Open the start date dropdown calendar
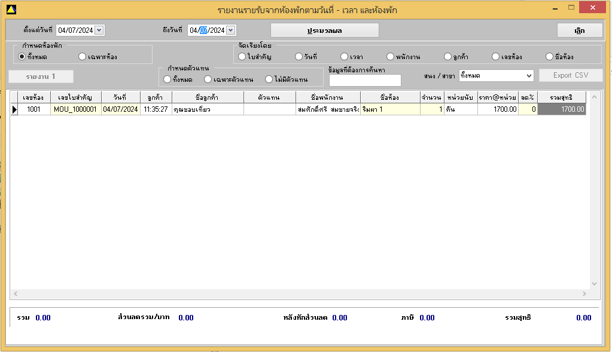The height and width of the screenshot is (352, 612). (99, 30)
